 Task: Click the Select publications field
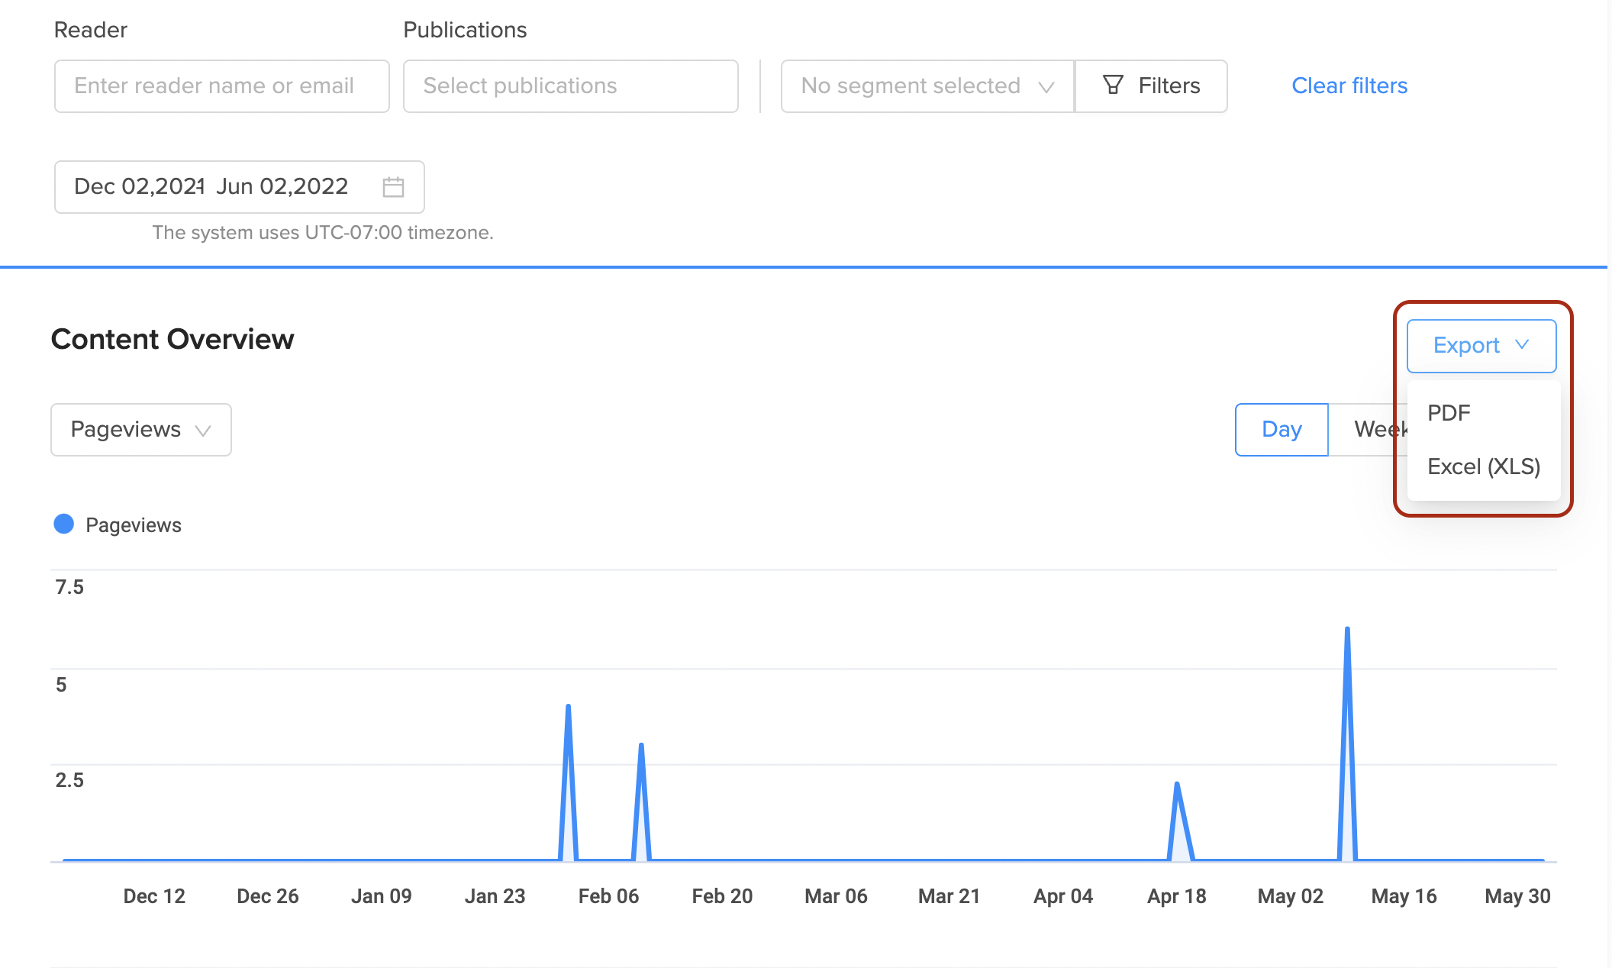[570, 86]
